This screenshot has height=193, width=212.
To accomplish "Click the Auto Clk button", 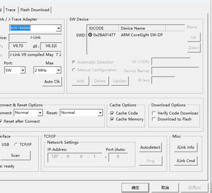I will [x=52, y=82].
